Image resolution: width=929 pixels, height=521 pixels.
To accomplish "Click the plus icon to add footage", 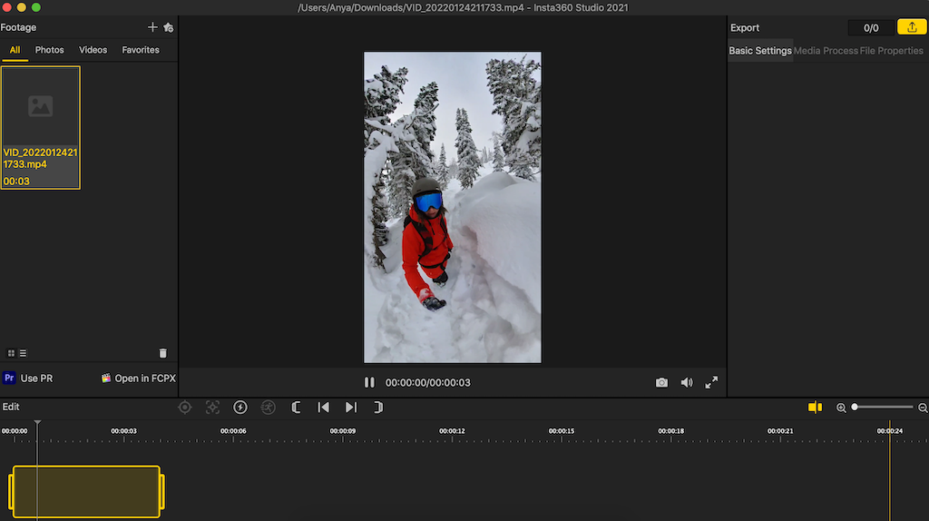I will pos(152,27).
